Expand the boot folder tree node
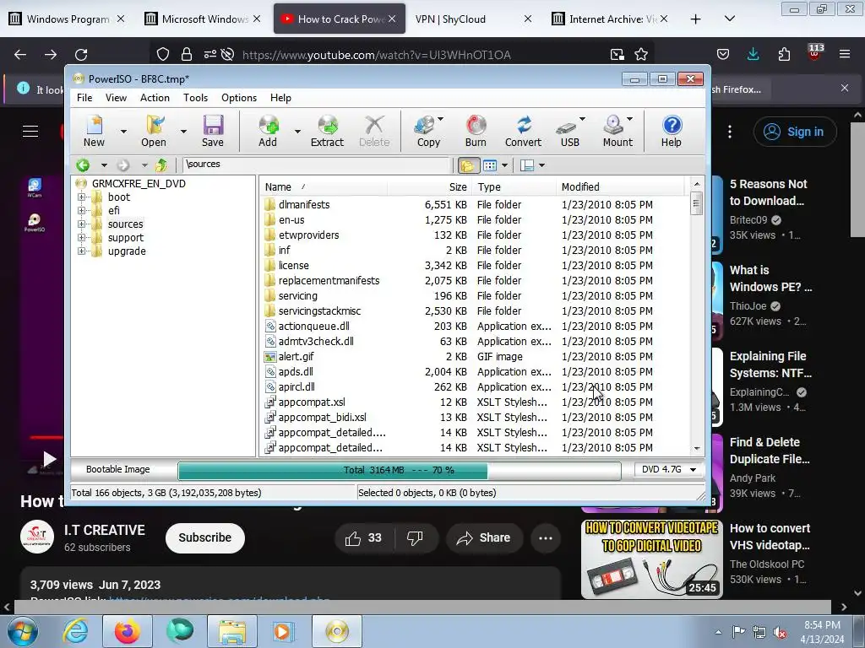The height and width of the screenshot is (648, 865). tap(82, 197)
